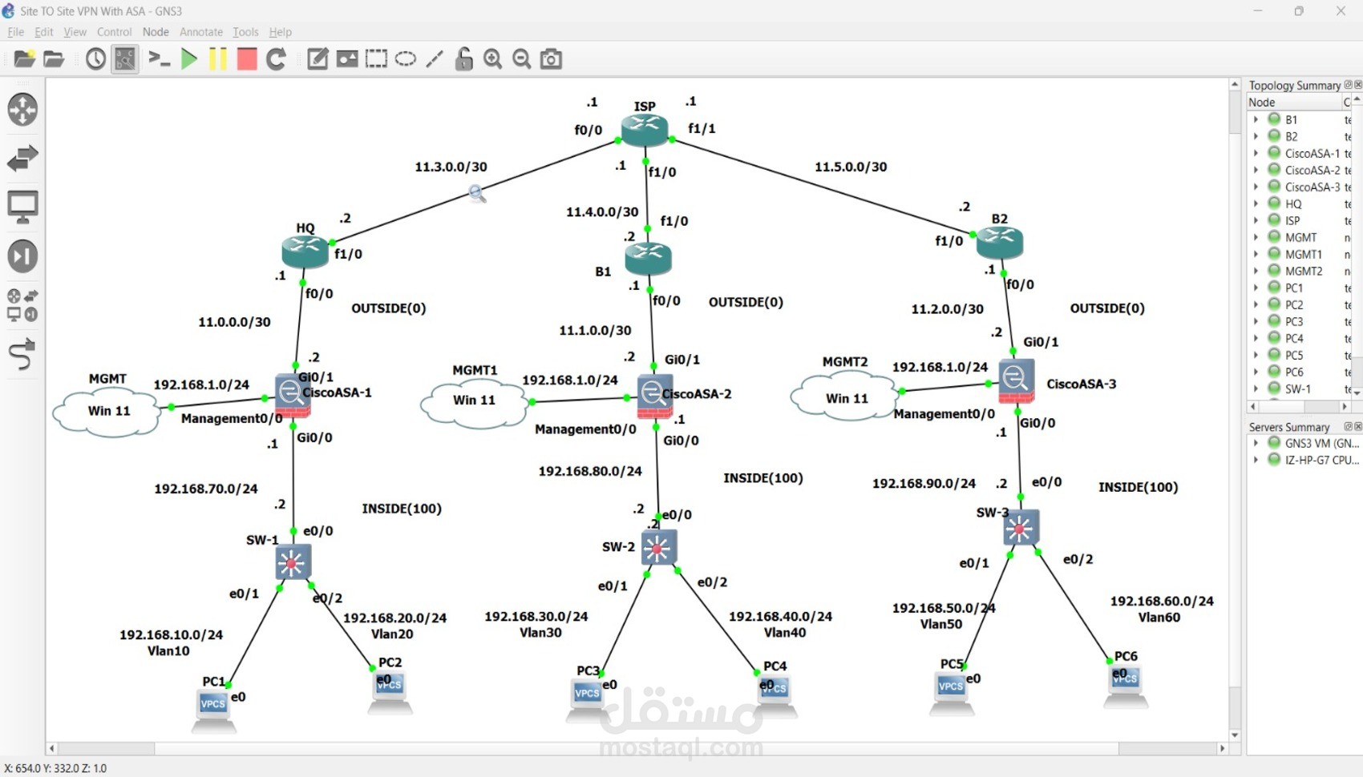Image resolution: width=1363 pixels, height=777 pixels.
Task: Reload all nodes icon
Action: pyautogui.click(x=276, y=59)
